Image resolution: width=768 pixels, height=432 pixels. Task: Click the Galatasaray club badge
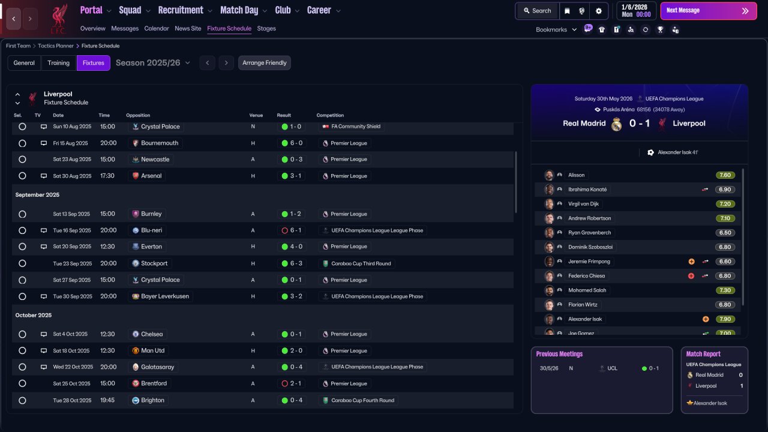click(x=136, y=367)
